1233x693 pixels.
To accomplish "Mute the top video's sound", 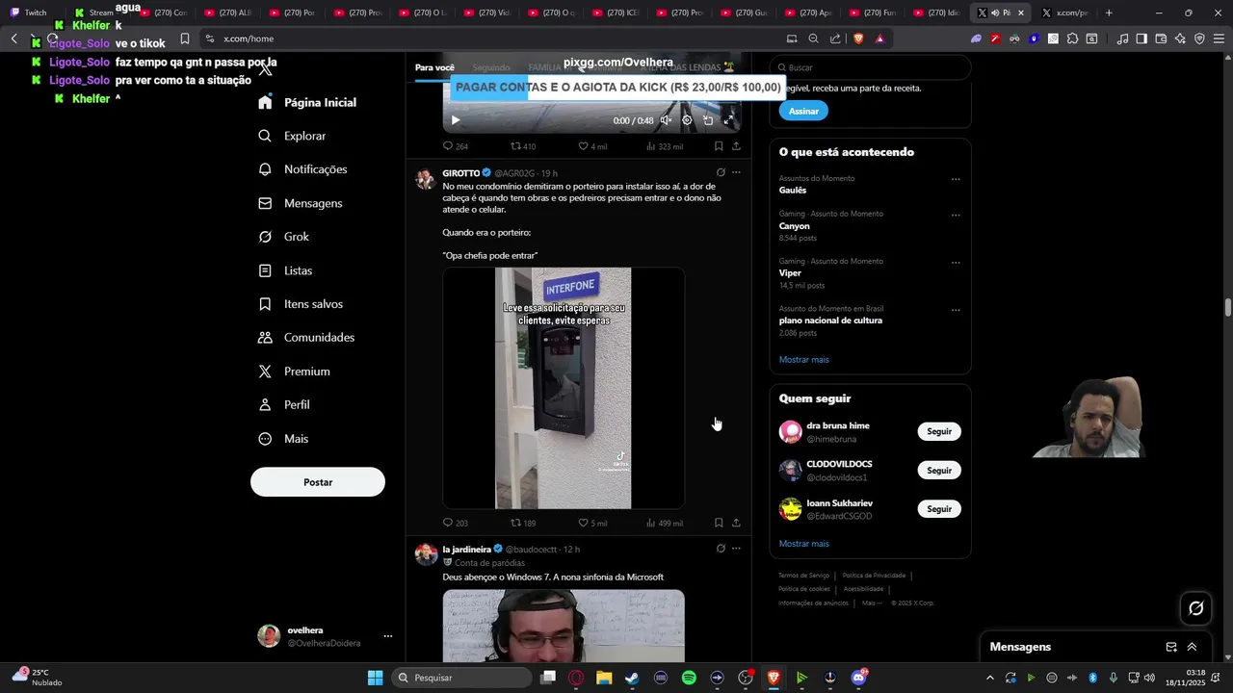I will (666, 120).
